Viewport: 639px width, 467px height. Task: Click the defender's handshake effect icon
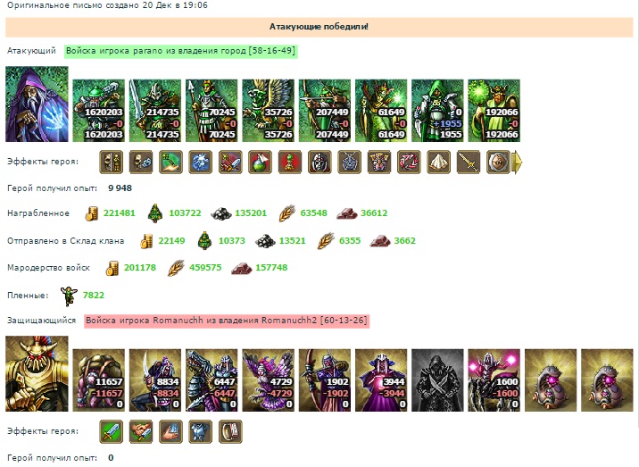[141, 431]
